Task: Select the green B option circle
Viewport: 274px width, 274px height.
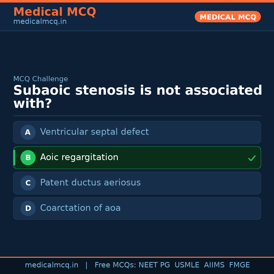Action: pyautogui.click(x=28, y=158)
